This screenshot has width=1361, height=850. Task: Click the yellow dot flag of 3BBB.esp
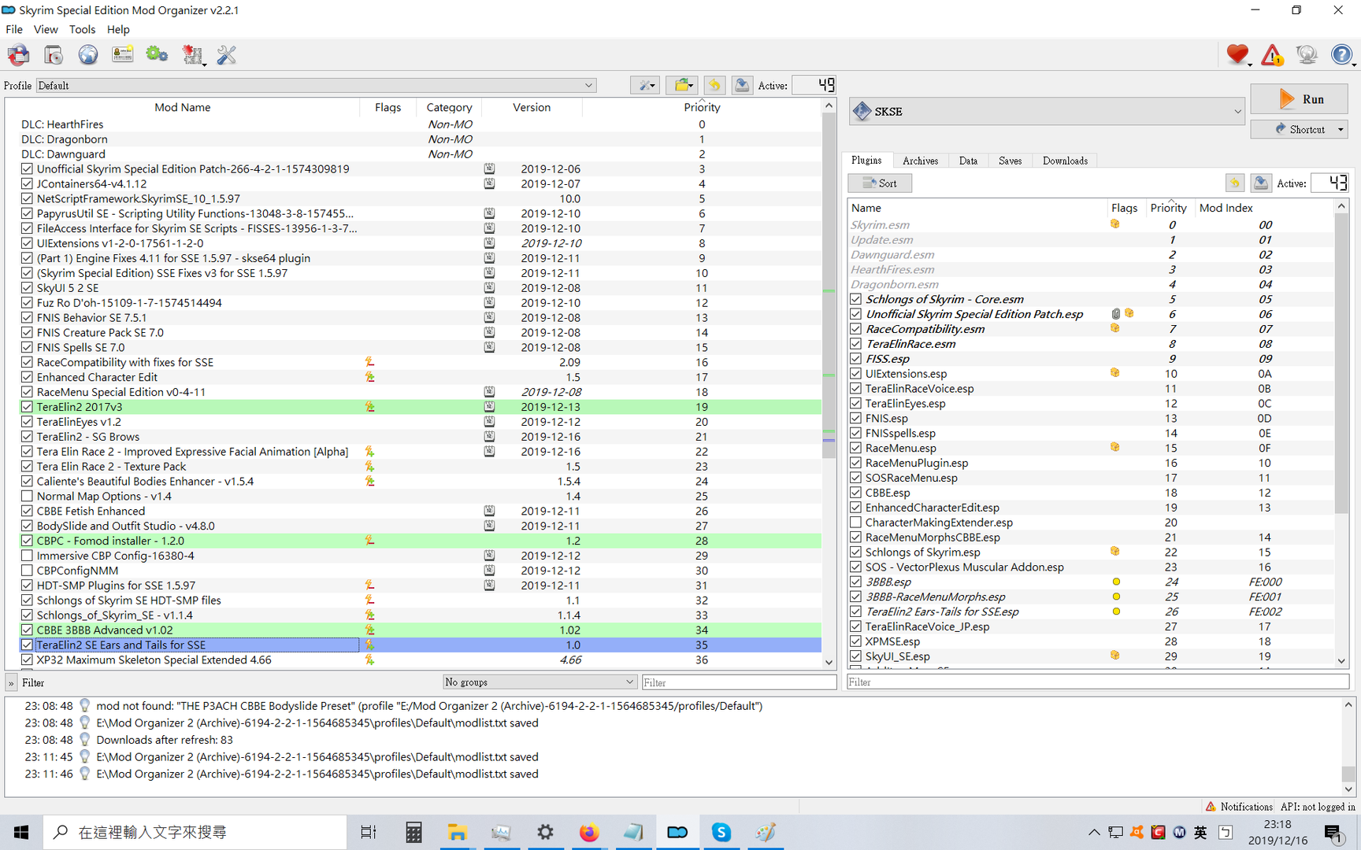(x=1116, y=582)
